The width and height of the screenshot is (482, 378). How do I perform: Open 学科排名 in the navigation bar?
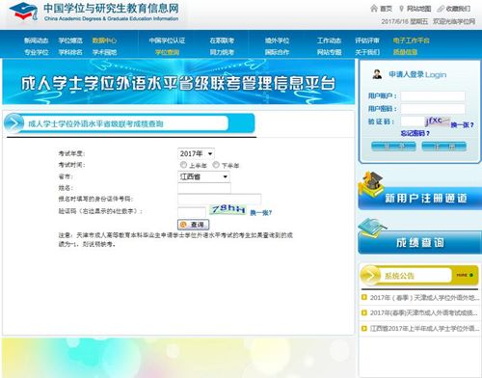(70, 52)
